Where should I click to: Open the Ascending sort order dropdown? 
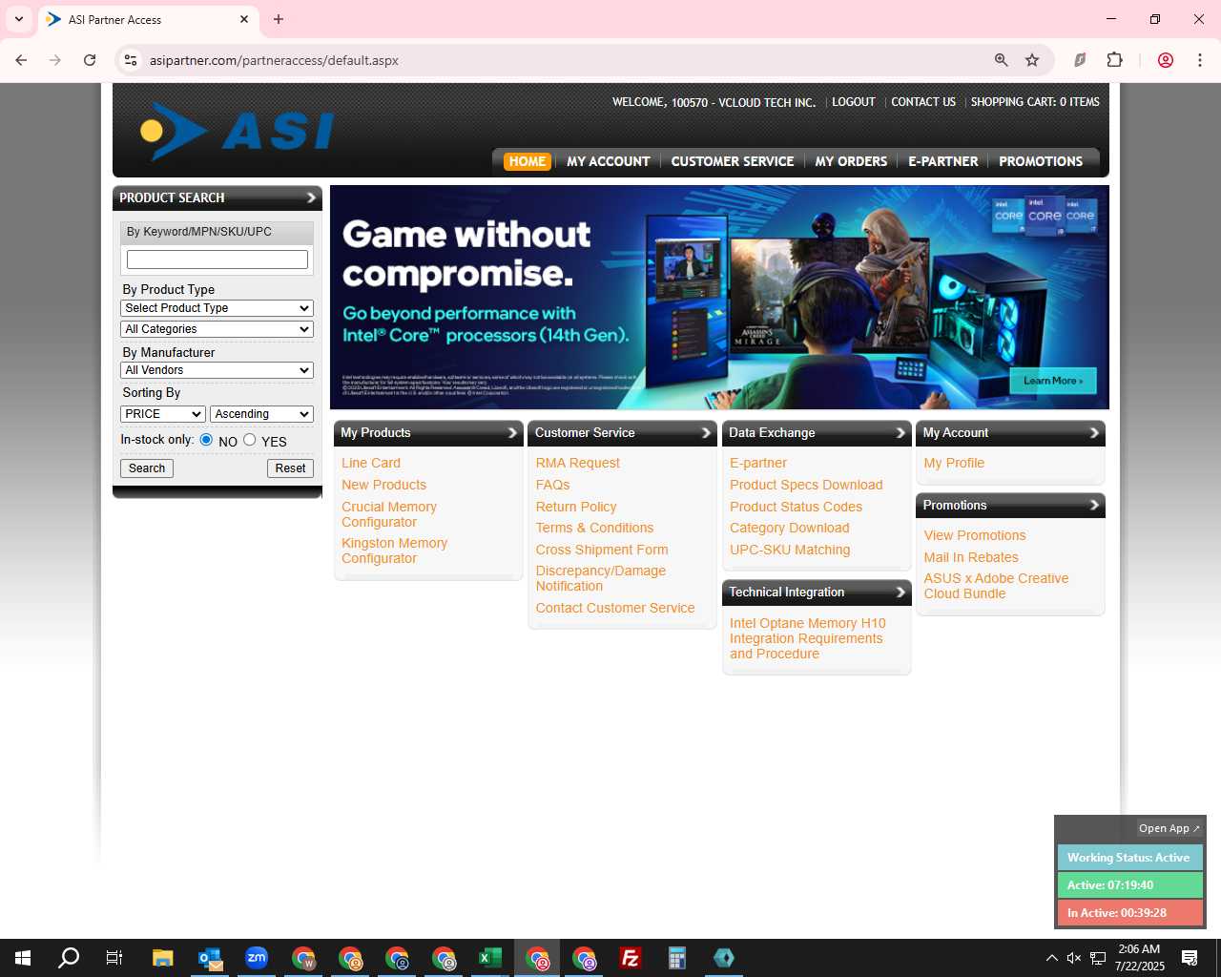point(261,414)
